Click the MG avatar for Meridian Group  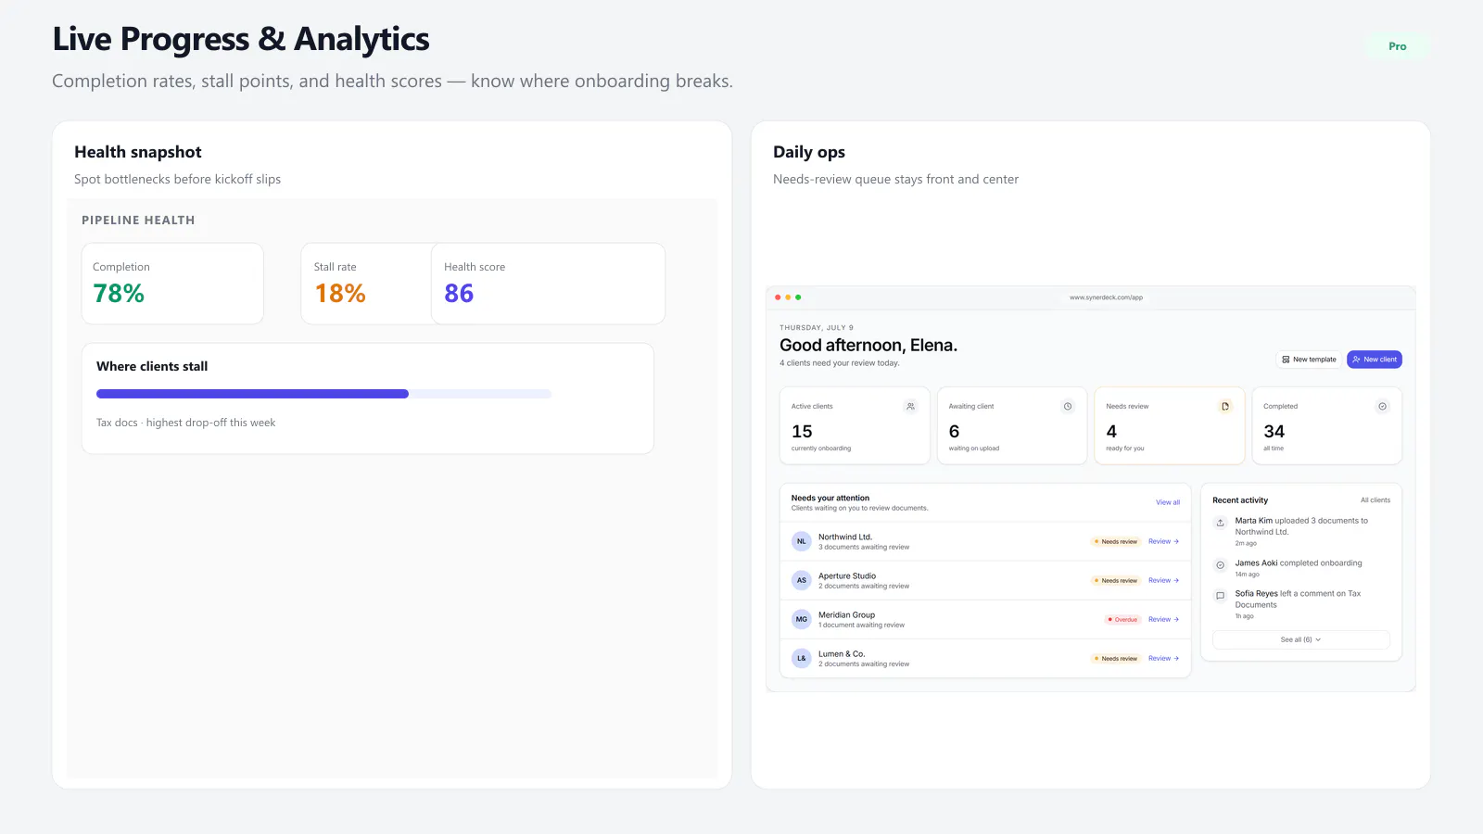click(802, 619)
